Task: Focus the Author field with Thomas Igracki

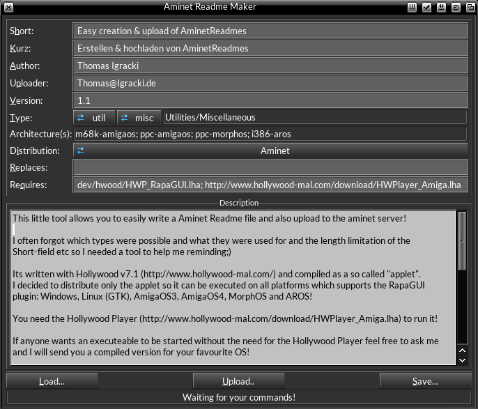Action: coord(270,65)
